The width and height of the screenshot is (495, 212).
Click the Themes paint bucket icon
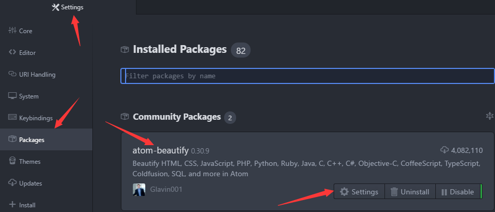coord(12,161)
